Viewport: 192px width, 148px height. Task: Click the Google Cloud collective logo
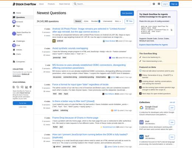click(x=141, y=108)
